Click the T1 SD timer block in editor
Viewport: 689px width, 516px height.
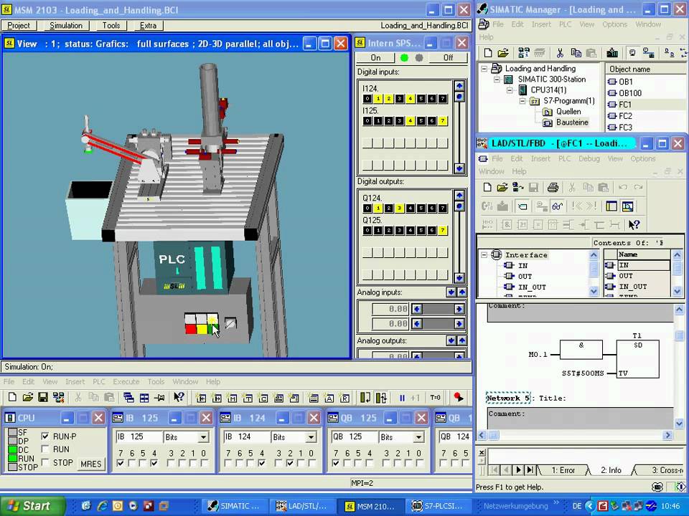pos(637,359)
